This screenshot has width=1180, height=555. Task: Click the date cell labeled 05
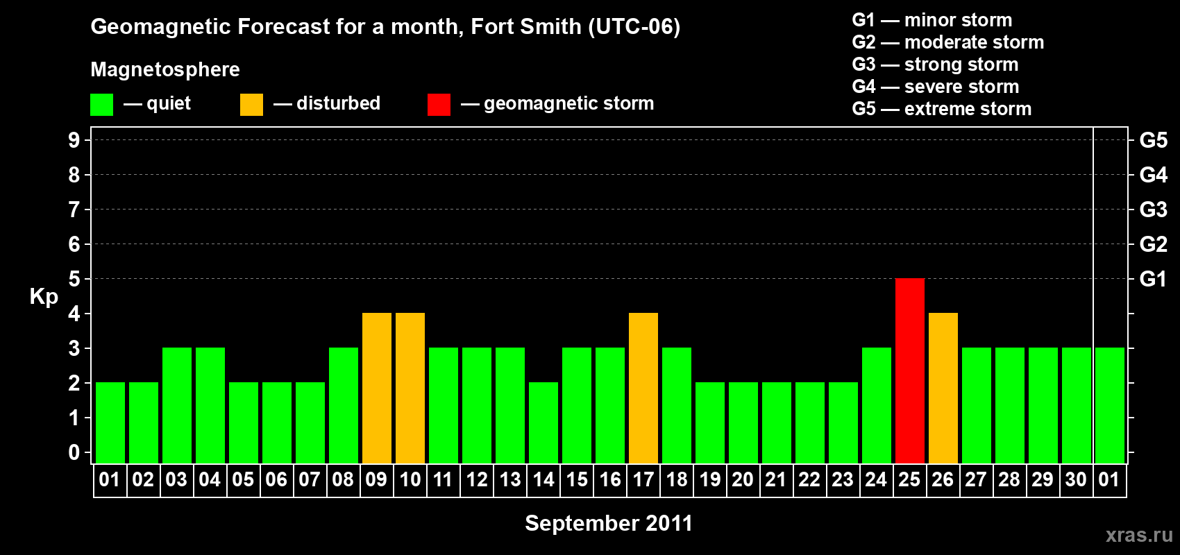(244, 480)
